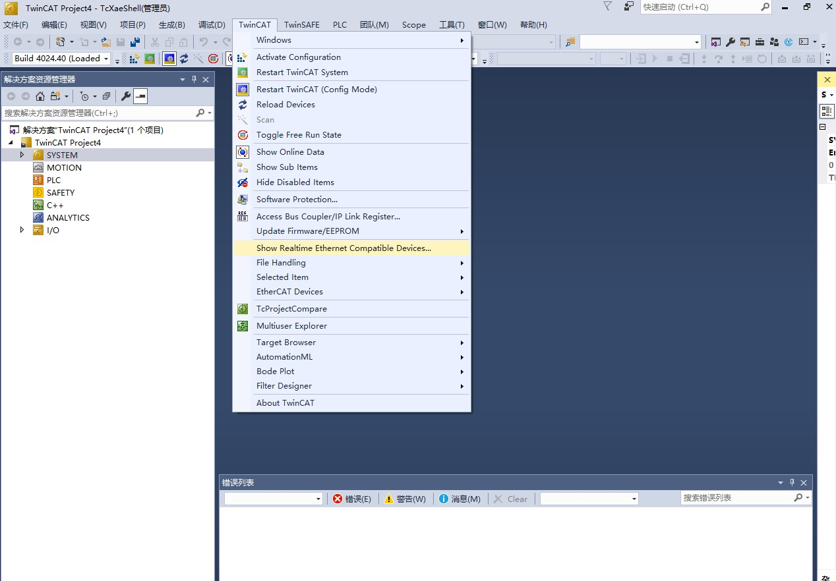Pin the Error List panel

click(x=792, y=483)
